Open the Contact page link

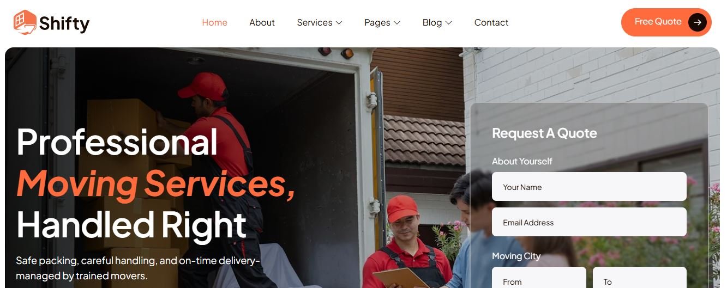coord(491,22)
